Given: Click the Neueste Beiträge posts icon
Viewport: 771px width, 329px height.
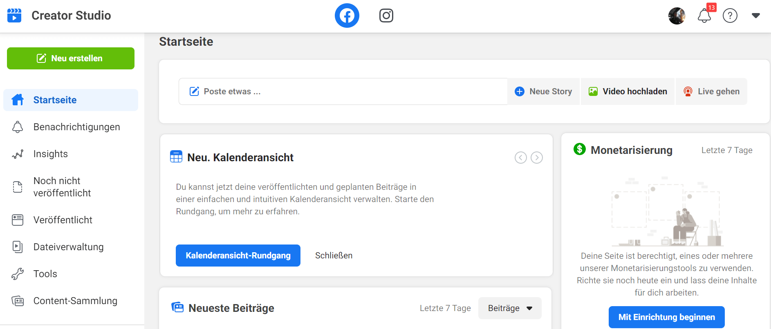Looking at the screenshot, I should click(177, 307).
